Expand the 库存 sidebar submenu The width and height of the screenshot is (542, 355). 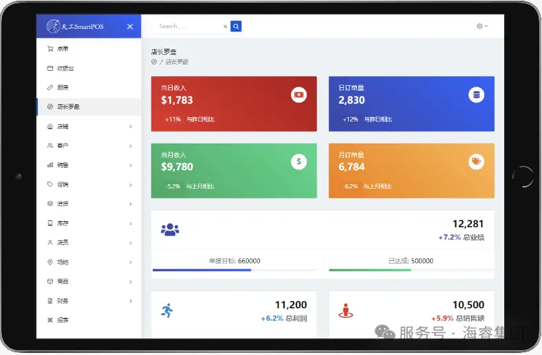pos(89,223)
